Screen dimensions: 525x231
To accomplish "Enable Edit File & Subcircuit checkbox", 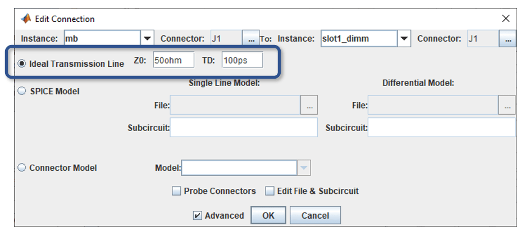I will (x=270, y=191).
